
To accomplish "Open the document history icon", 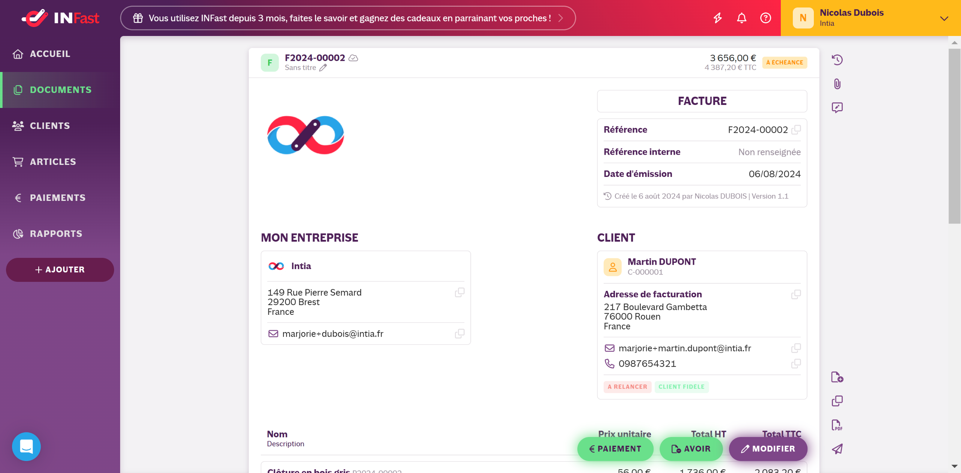I will 837,60.
